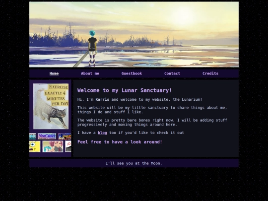The height and width of the screenshot is (201, 268).
Task: Click the "I'll see you at the Moon." footer link
Action: tap(134, 163)
